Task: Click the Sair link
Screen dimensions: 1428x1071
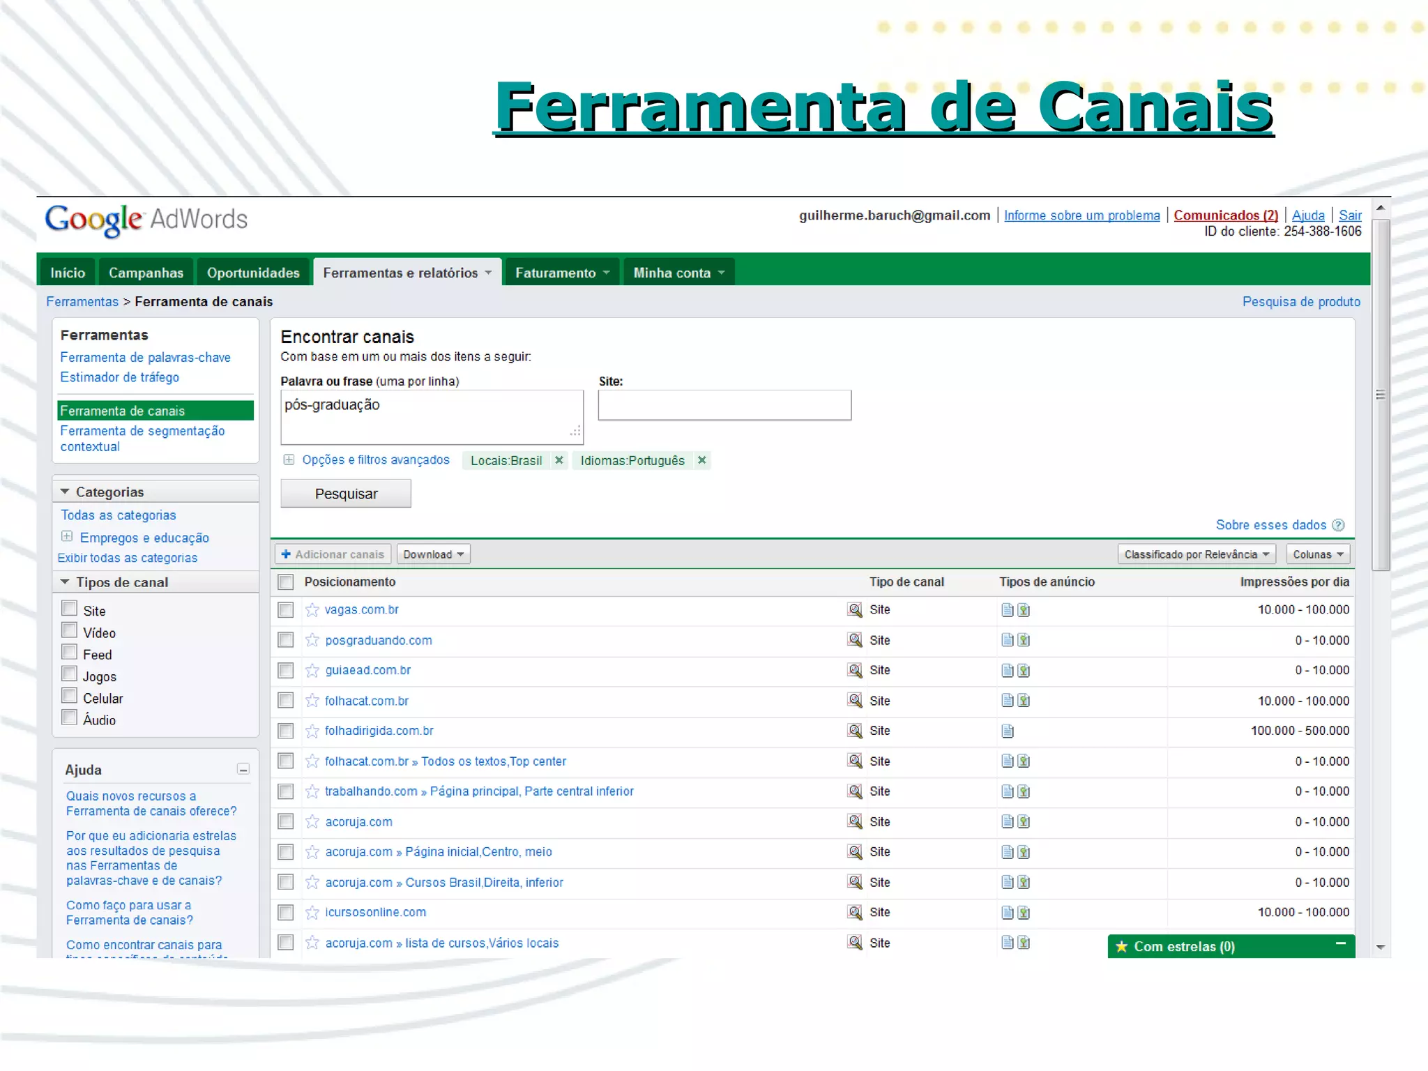Action: tap(1350, 215)
